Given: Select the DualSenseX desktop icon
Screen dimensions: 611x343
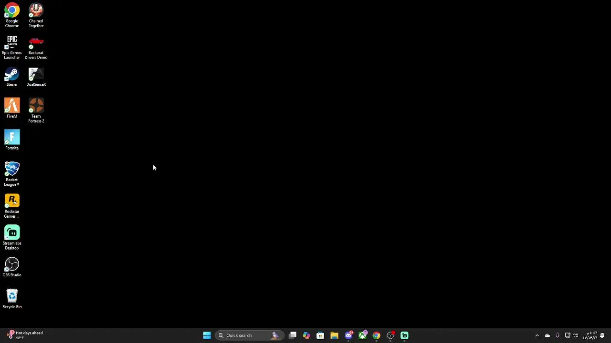Looking at the screenshot, I should (x=36, y=77).
